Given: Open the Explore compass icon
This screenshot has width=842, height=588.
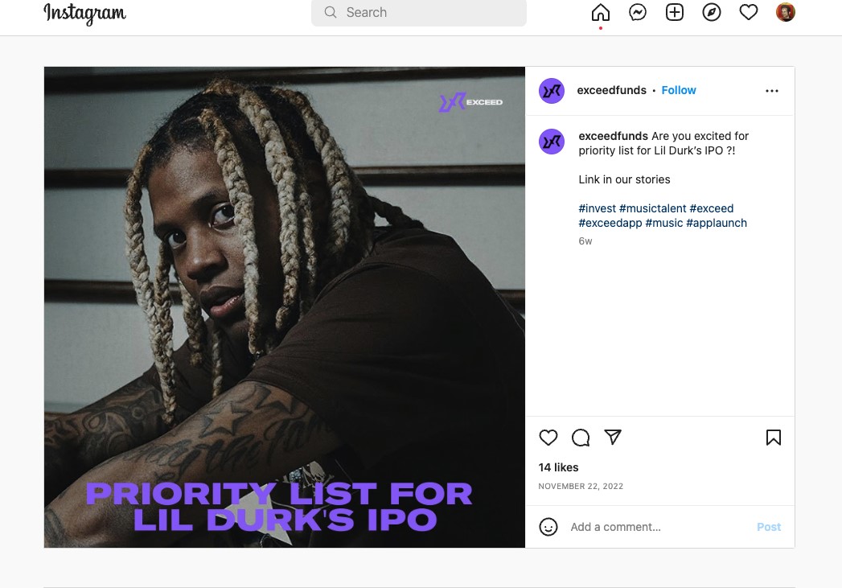Looking at the screenshot, I should coord(712,12).
